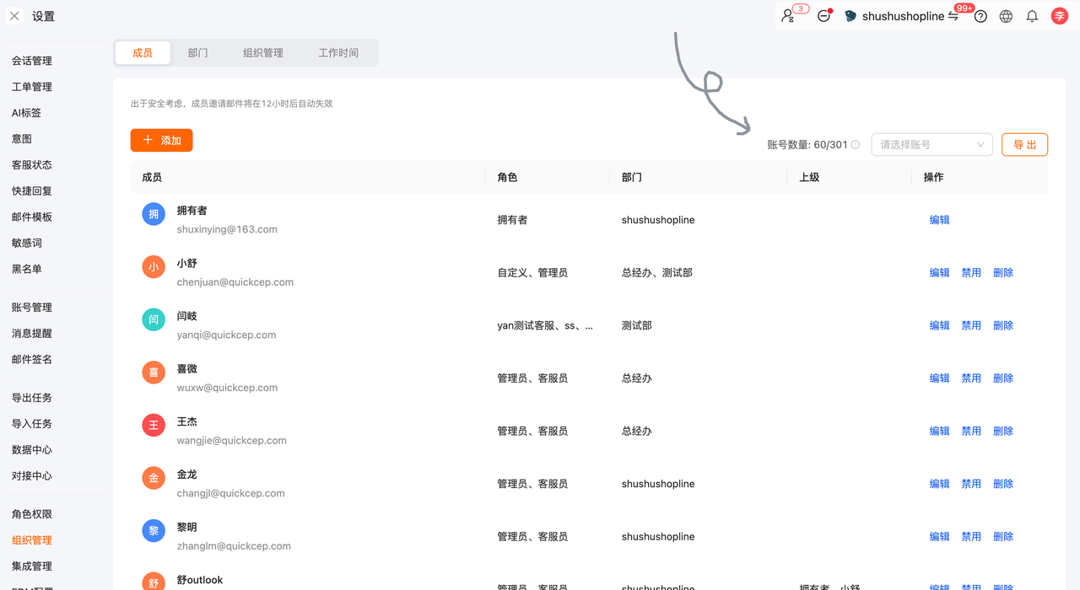Click the orange 添加 button
The image size is (1080, 590).
coord(162,141)
